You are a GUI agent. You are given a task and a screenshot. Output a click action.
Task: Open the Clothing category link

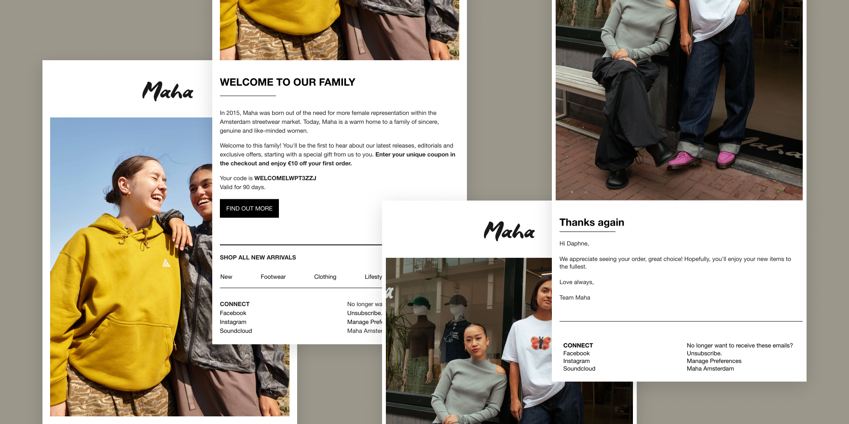click(325, 277)
